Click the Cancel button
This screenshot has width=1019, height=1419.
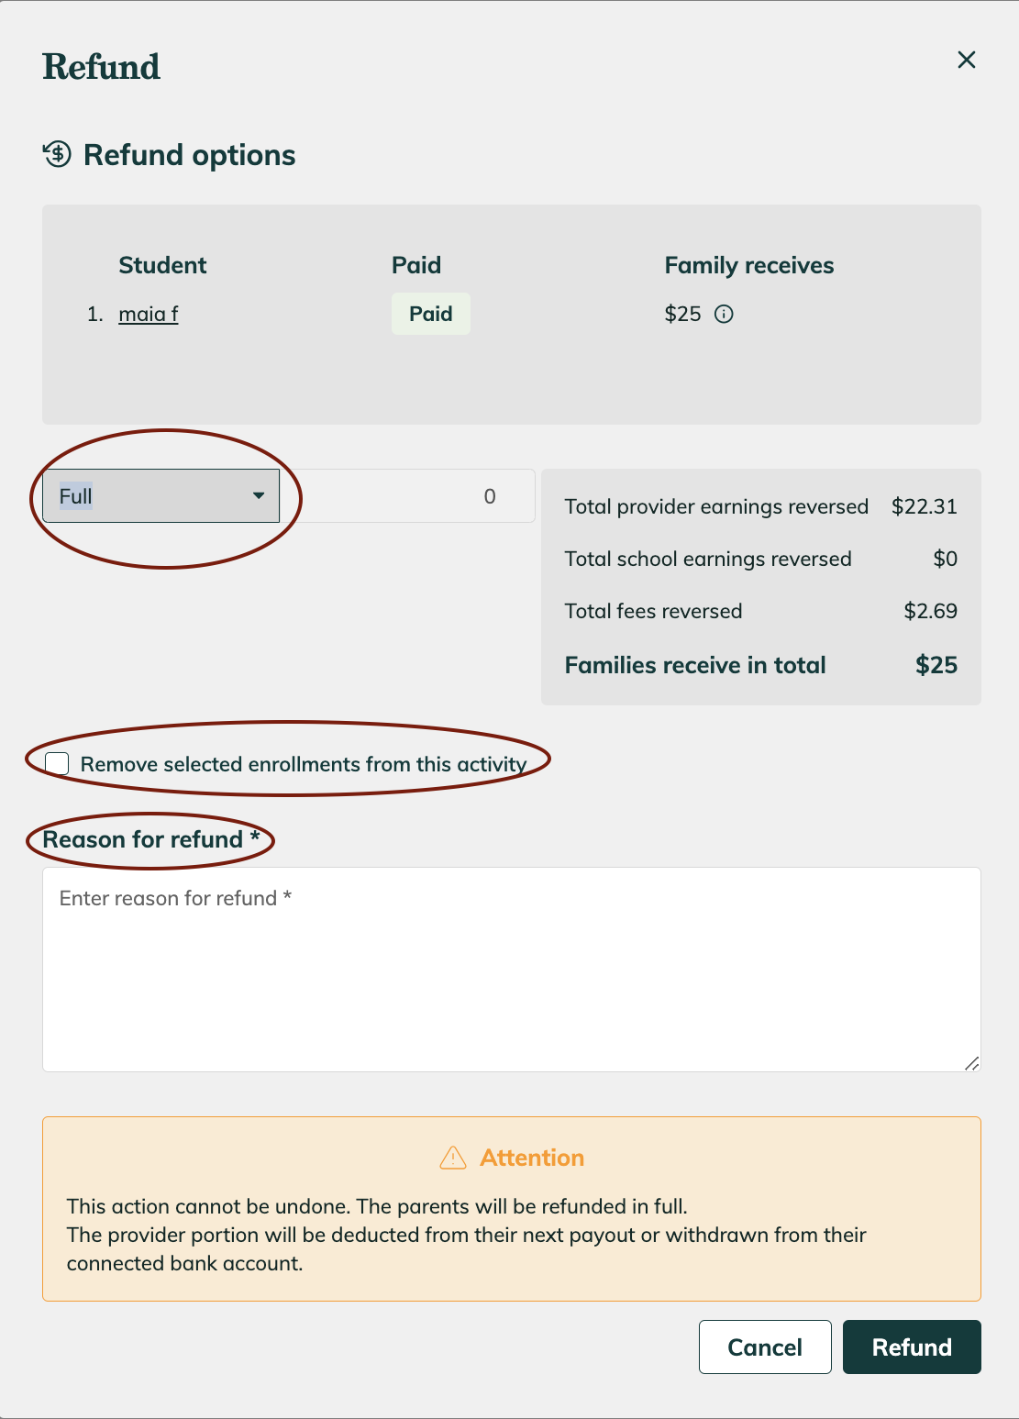pyautogui.click(x=765, y=1347)
